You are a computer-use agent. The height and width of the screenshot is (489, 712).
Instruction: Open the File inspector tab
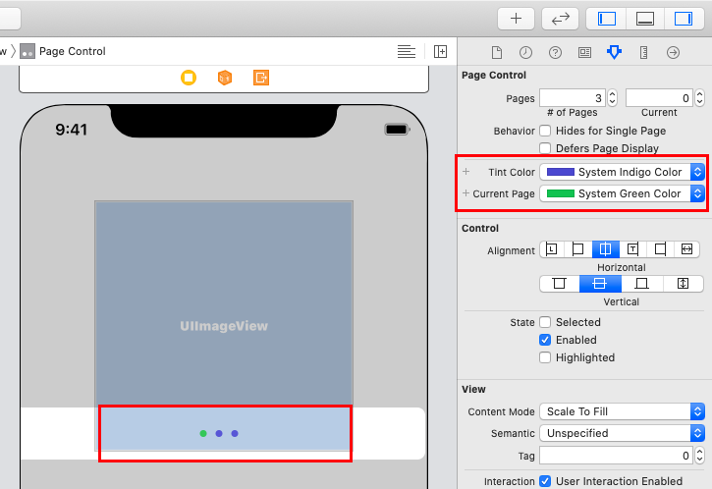point(497,53)
